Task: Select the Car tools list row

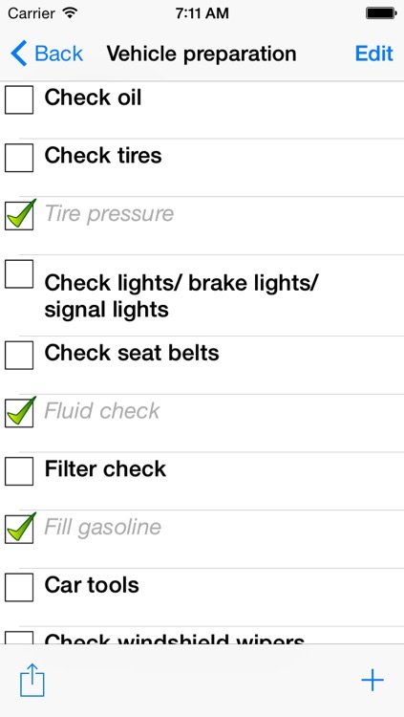Action: point(202,597)
